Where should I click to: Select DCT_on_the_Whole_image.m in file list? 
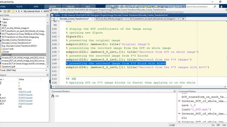pos(16,28)
